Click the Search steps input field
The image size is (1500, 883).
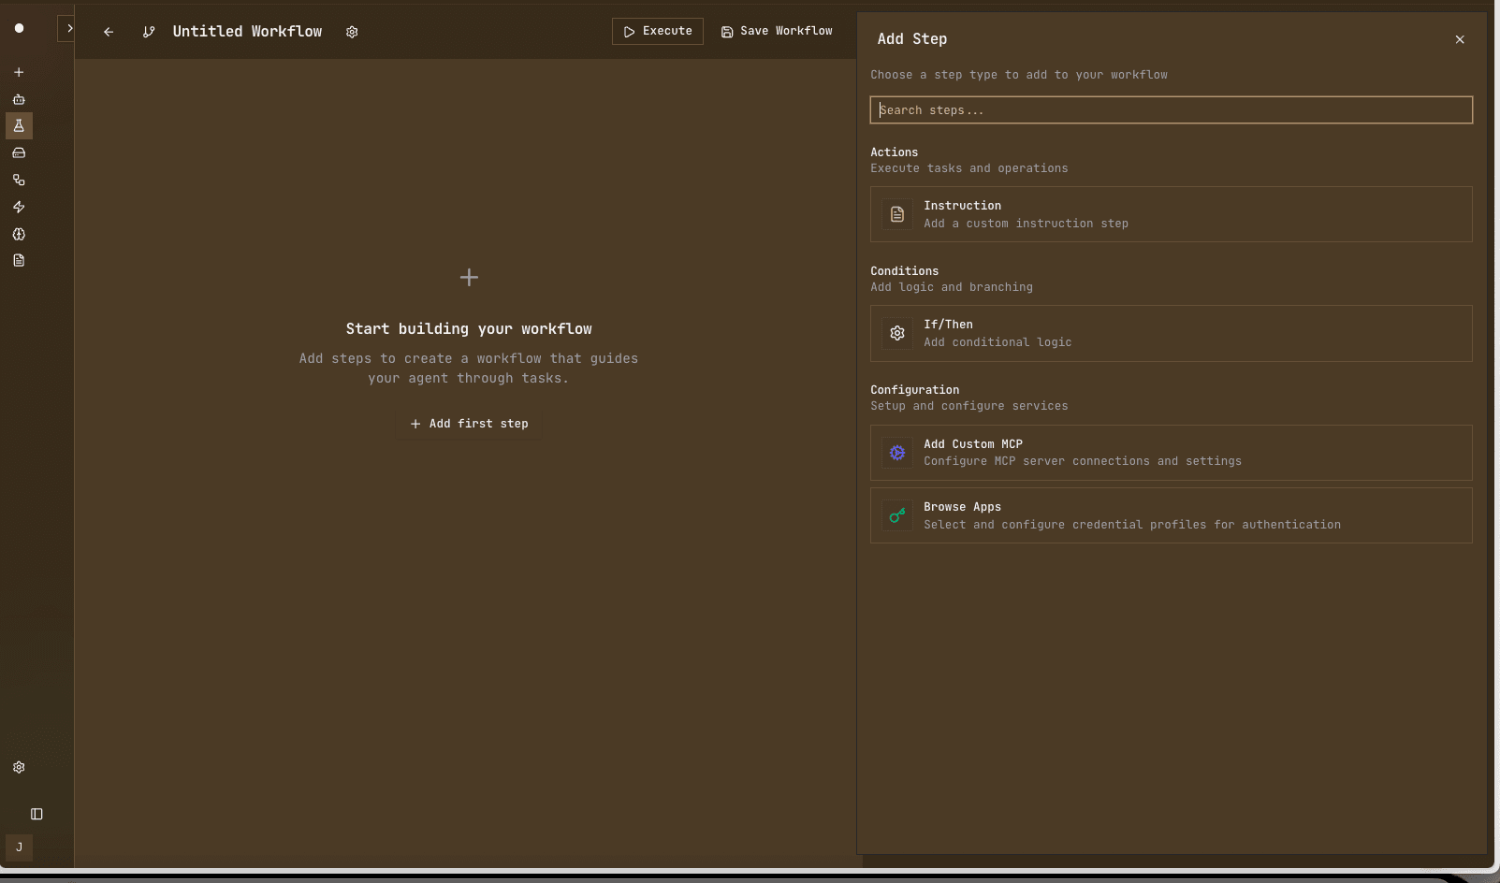click(x=1170, y=109)
